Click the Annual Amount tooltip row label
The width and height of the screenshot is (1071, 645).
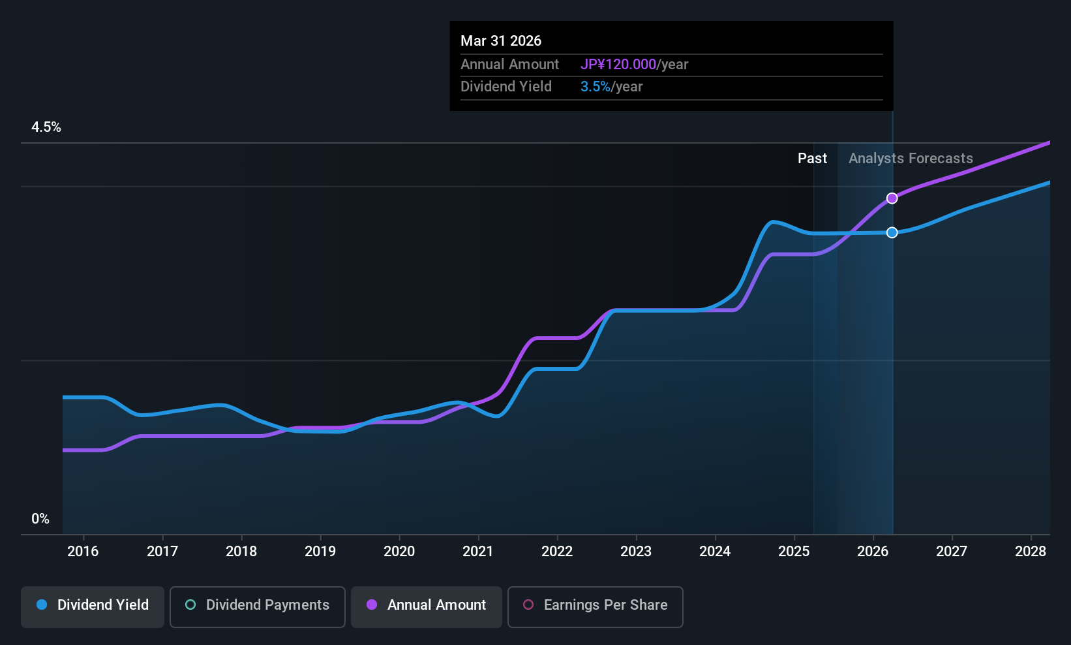click(509, 65)
